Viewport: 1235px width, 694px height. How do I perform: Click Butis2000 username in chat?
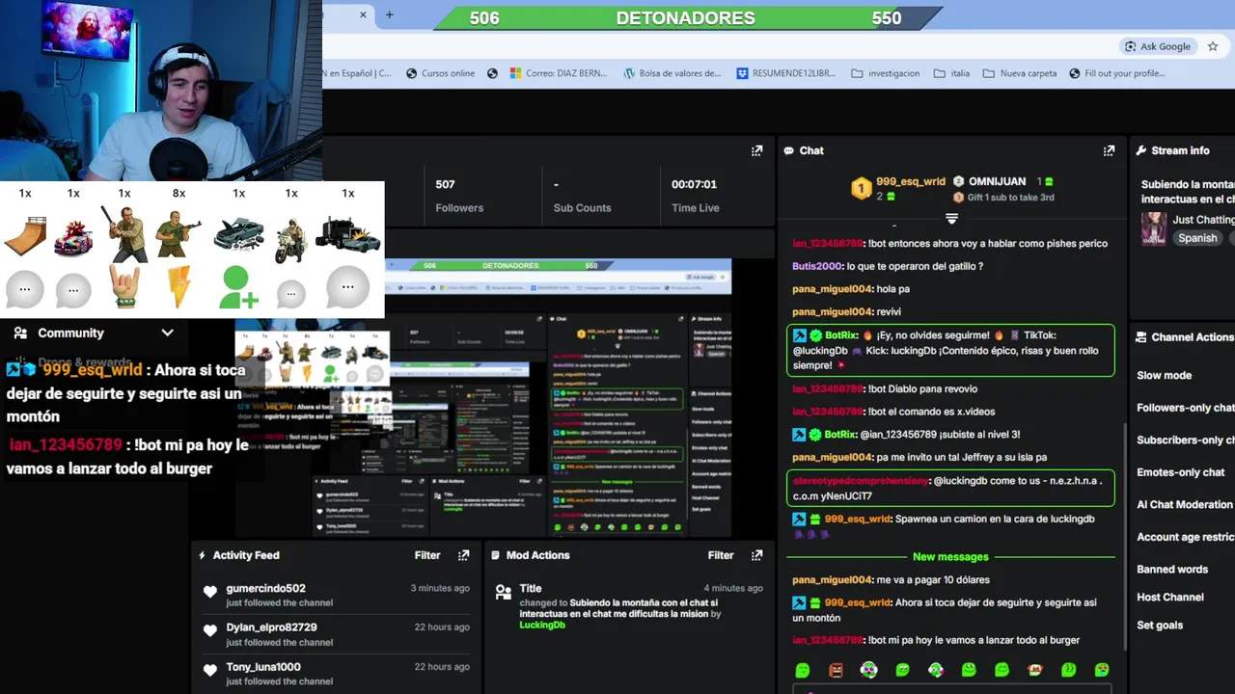coord(816,266)
